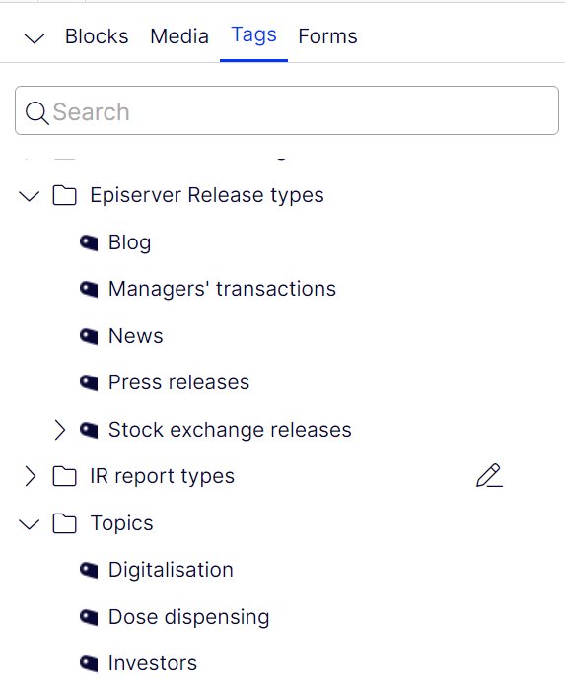The height and width of the screenshot is (685, 565).
Task: Collapse the Topics folder
Action: click(30, 523)
